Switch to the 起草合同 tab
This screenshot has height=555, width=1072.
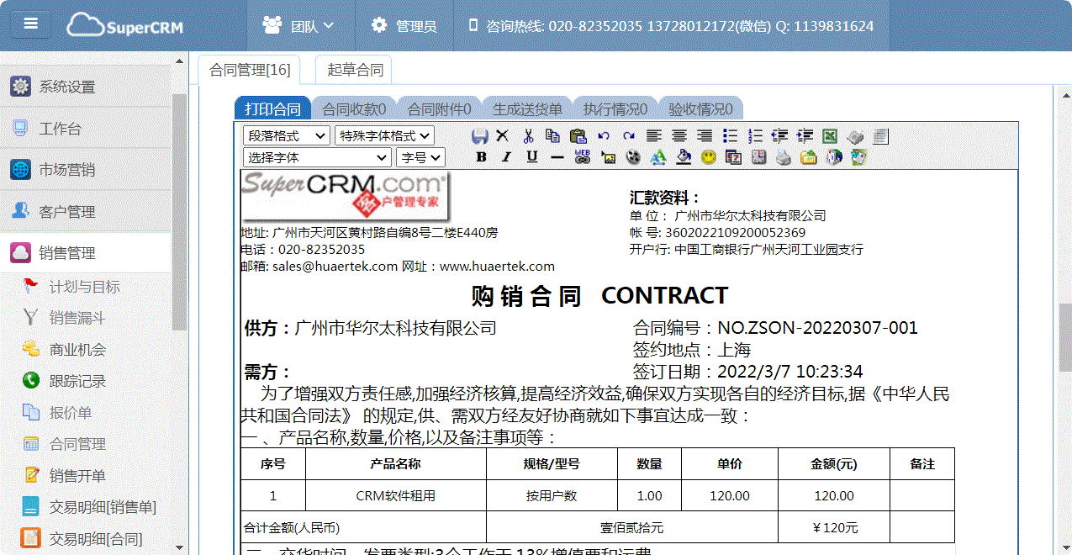355,70
